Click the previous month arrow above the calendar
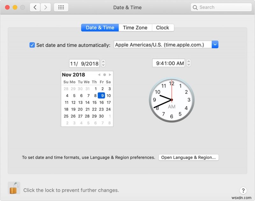Viewport: 255px width, 201px height. pyautogui.click(x=98, y=75)
